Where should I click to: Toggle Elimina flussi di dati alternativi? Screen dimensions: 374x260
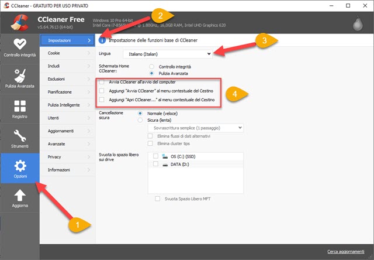[150, 136]
